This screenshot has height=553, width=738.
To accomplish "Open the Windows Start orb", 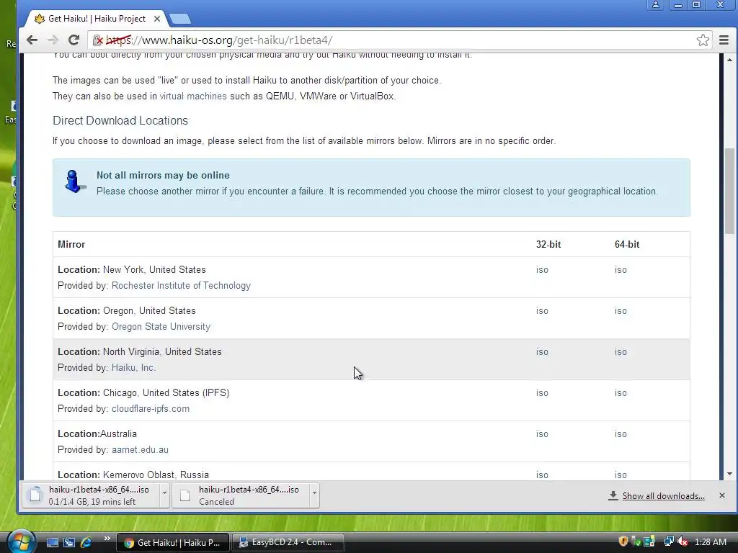I will coord(22,541).
